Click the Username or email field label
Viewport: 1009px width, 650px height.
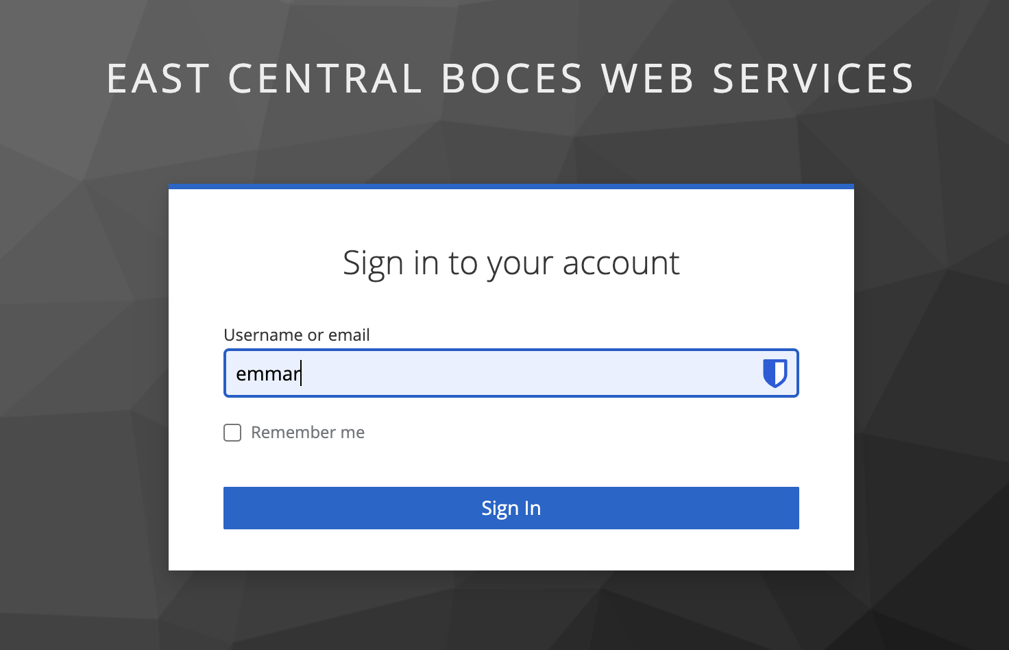pyautogui.click(x=296, y=335)
